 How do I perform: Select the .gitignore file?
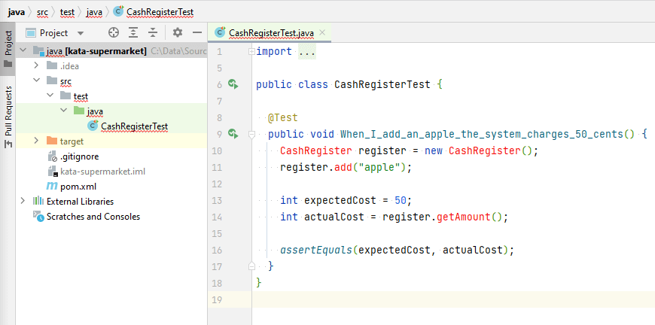click(x=79, y=156)
